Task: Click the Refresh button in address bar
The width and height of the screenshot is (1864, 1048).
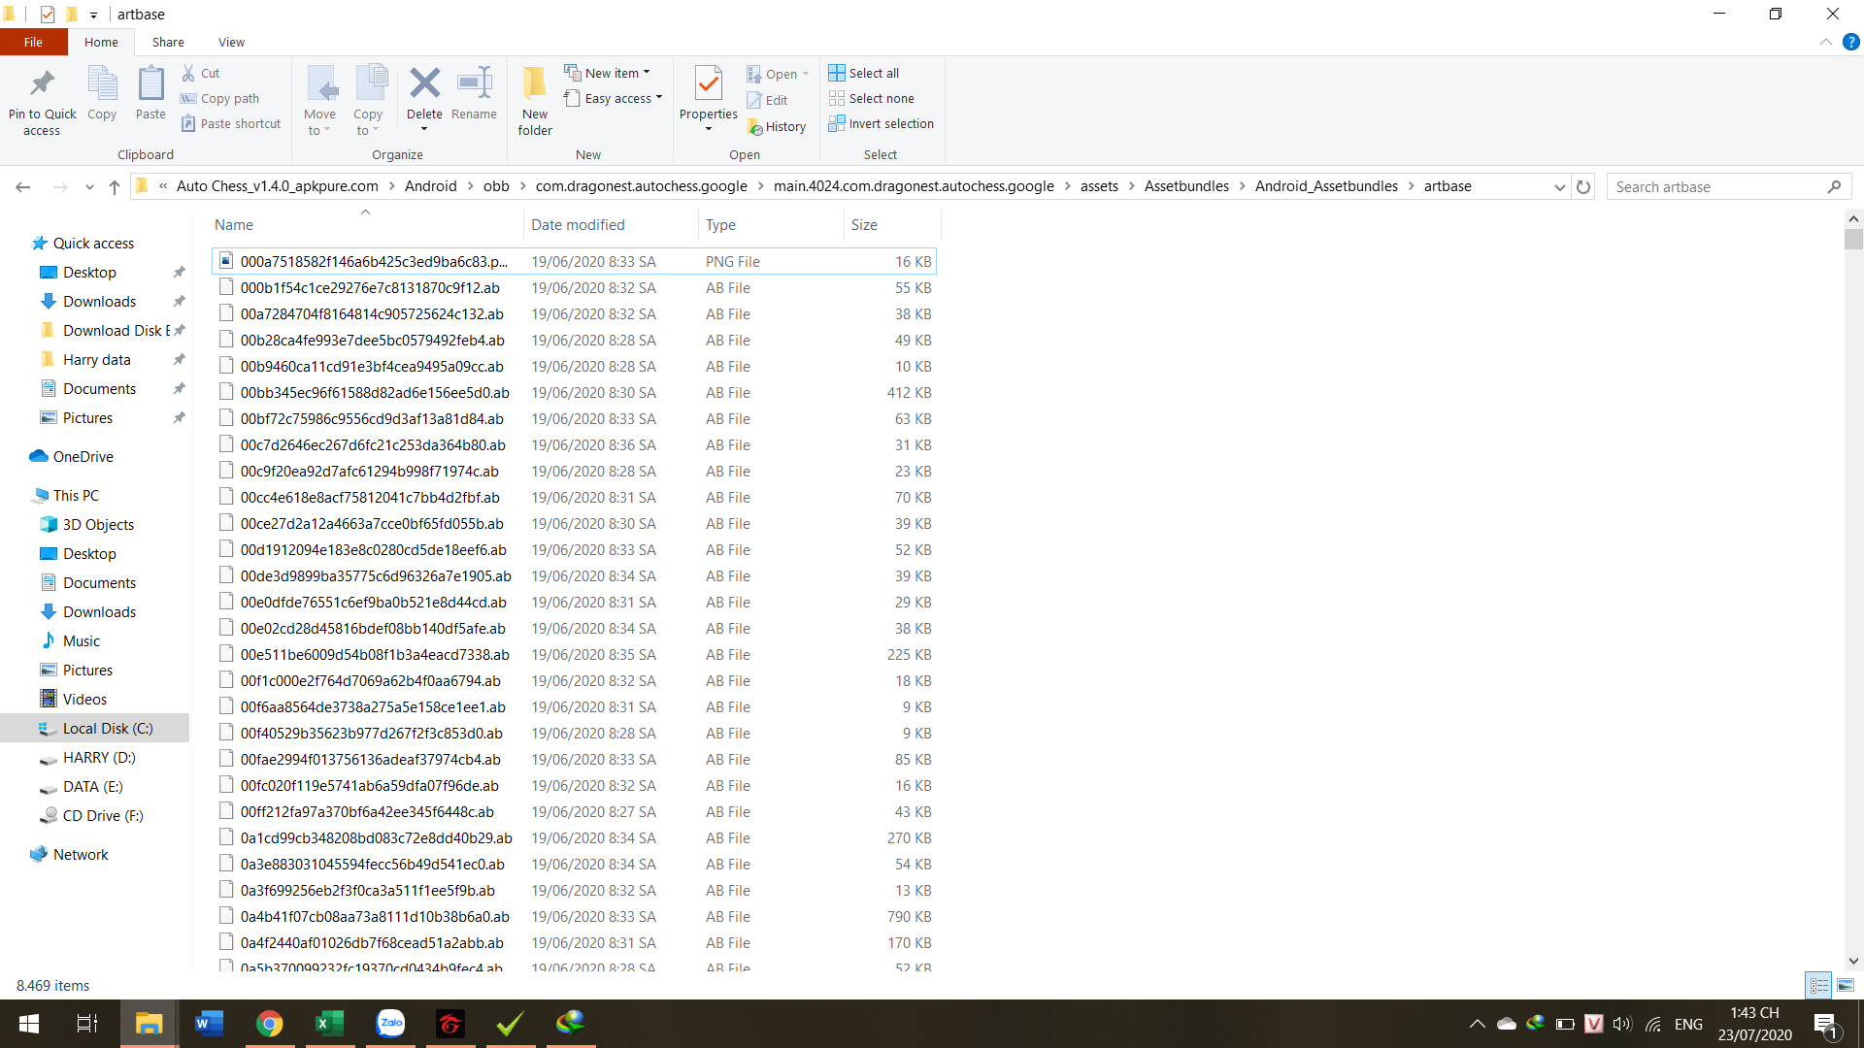Action: [x=1583, y=187]
